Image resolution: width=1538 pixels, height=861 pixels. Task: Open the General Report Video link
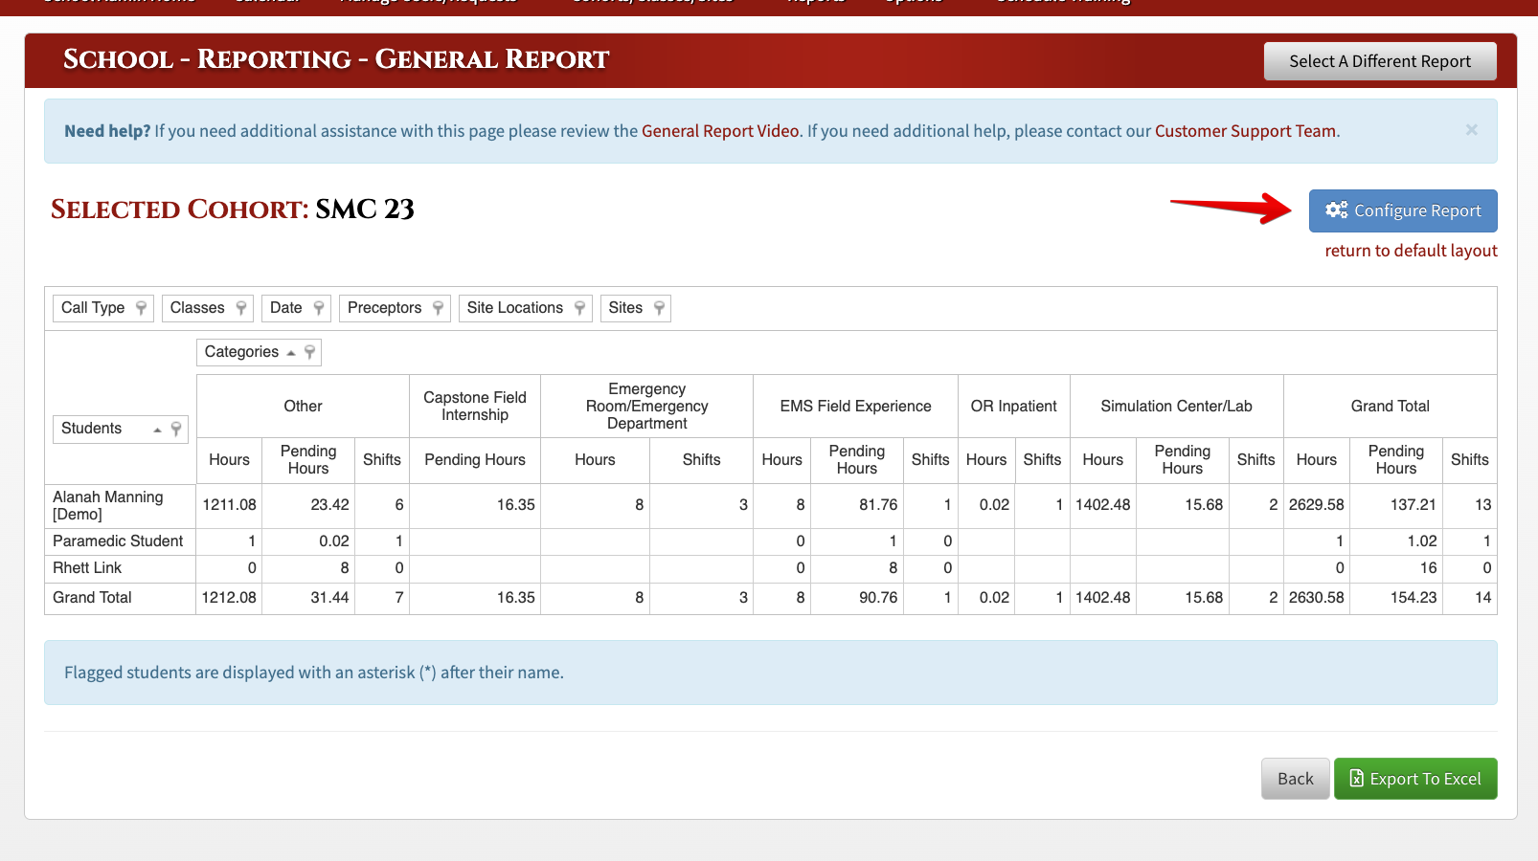tap(720, 131)
